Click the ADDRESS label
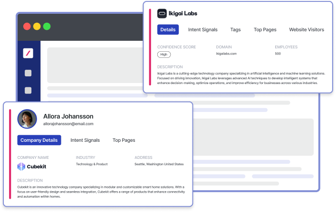Screen dimensions: 336x212 tap(144, 157)
